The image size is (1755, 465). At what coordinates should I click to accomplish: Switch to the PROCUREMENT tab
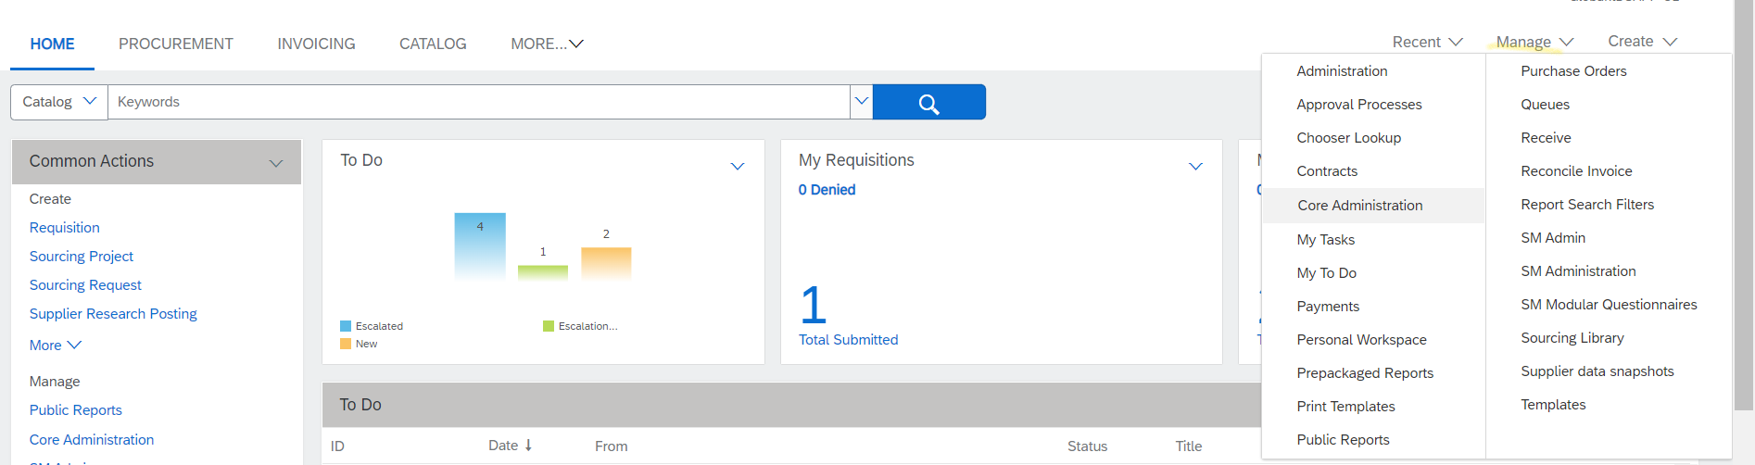(x=175, y=44)
